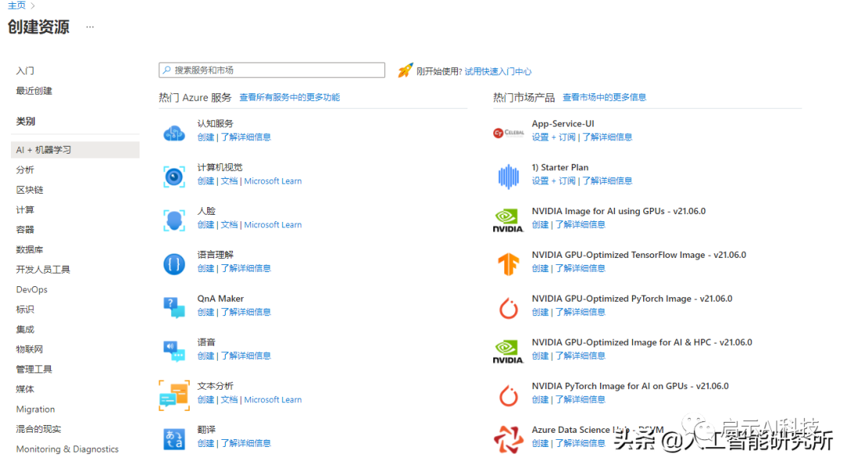
Task: Open 查看市场中的更多信息 link
Action: pos(605,97)
